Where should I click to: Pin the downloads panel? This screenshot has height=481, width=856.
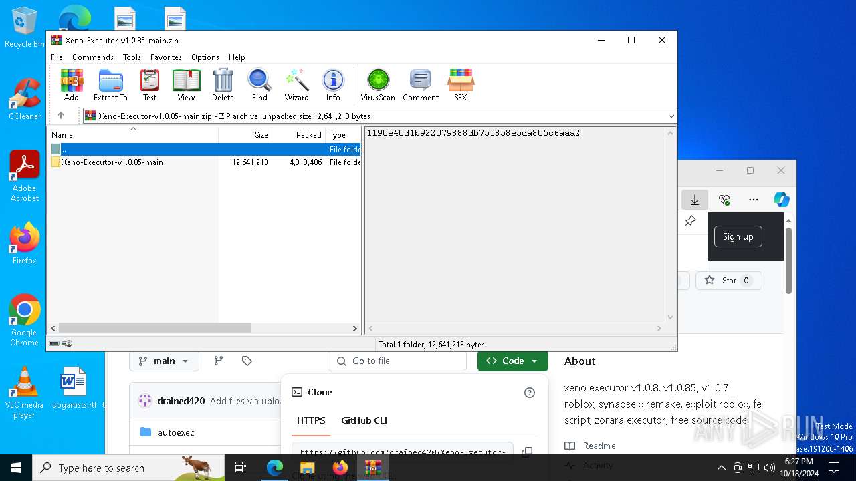click(x=691, y=221)
